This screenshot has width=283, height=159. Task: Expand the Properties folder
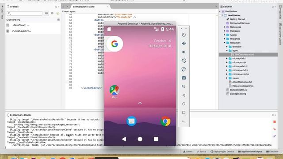tap(225, 39)
